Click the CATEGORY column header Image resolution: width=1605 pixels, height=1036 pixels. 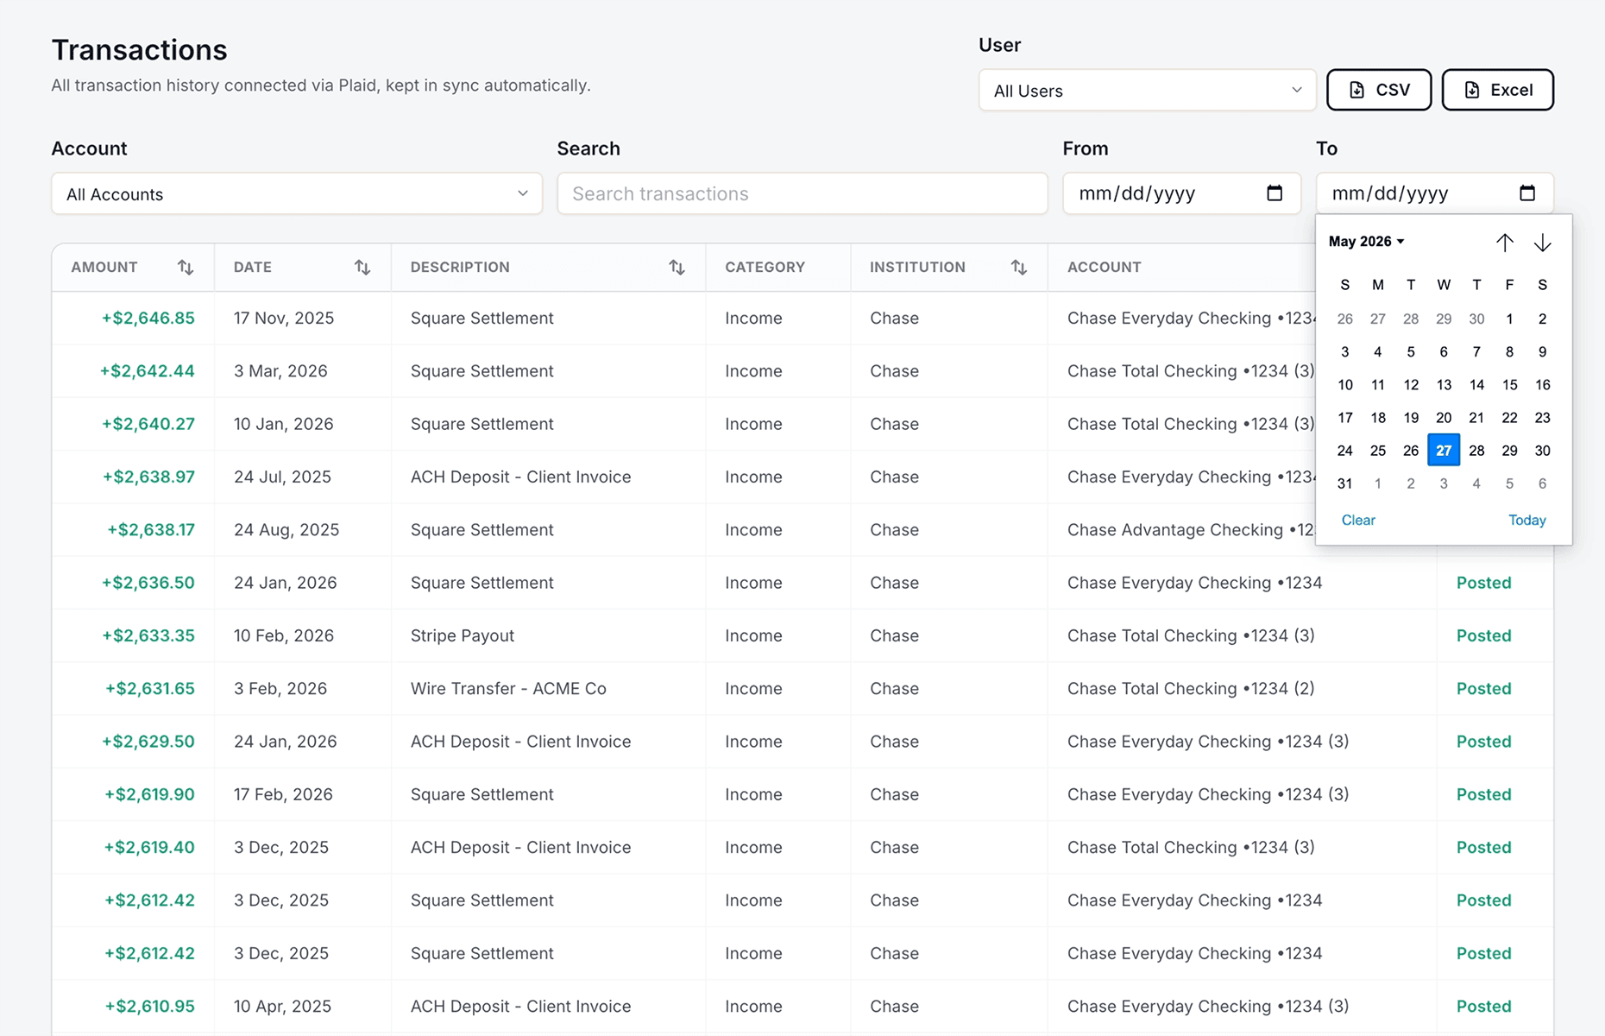tap(765, 268)
